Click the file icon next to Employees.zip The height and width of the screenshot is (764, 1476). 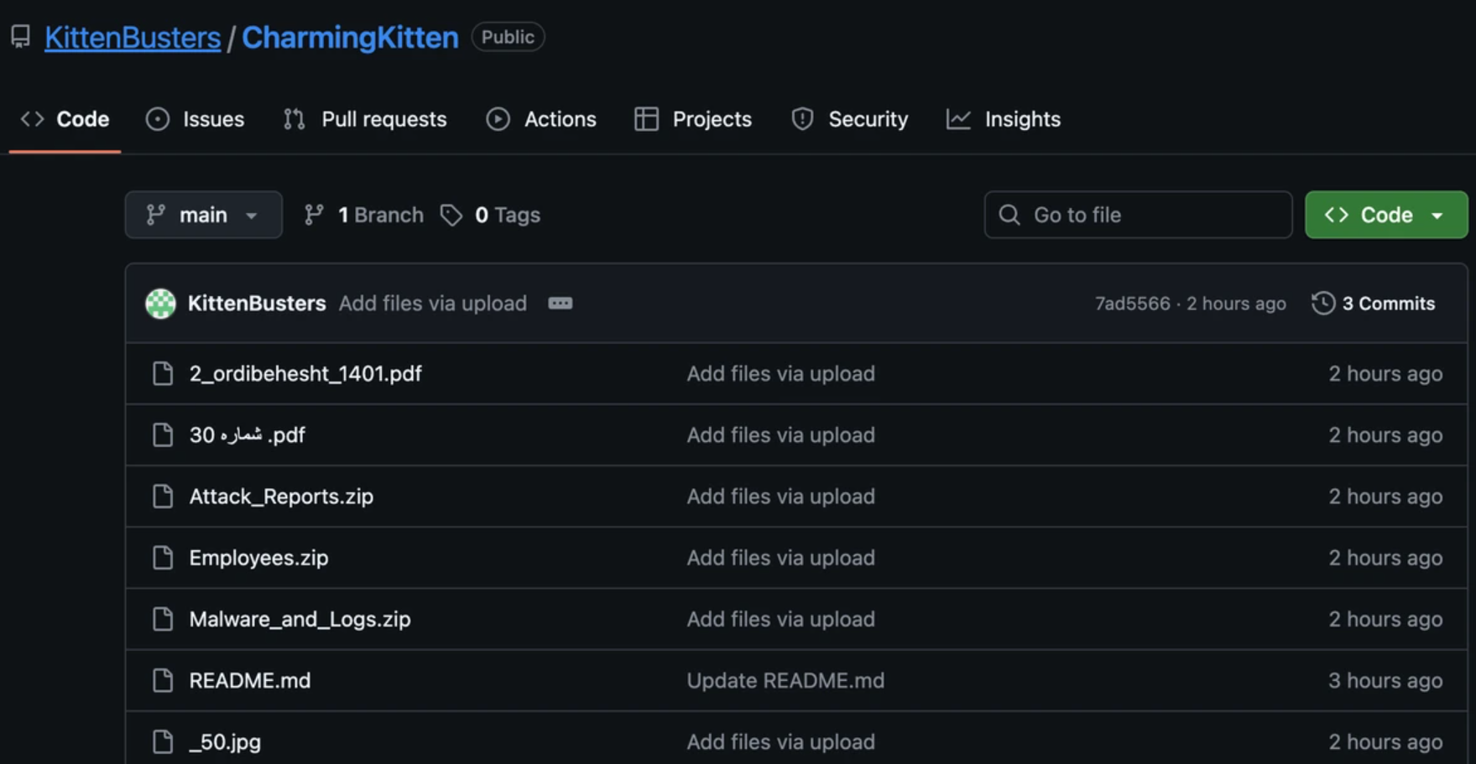pos(163,558)
